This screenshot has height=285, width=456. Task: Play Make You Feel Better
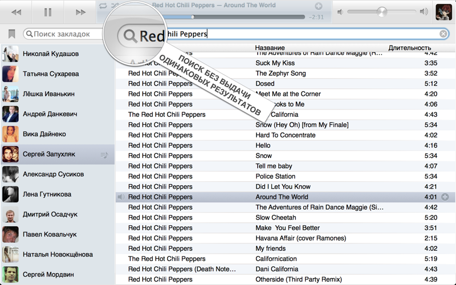(287, 227)
